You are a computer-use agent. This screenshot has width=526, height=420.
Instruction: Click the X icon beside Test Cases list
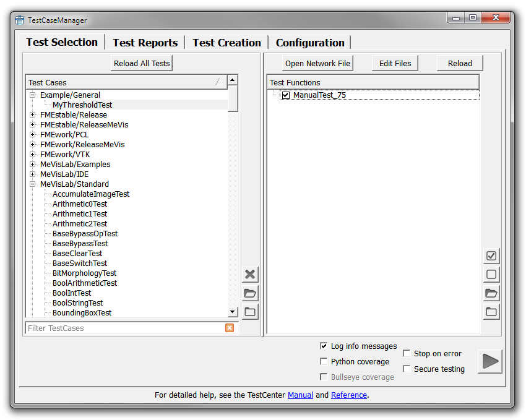tap(250, 275)
